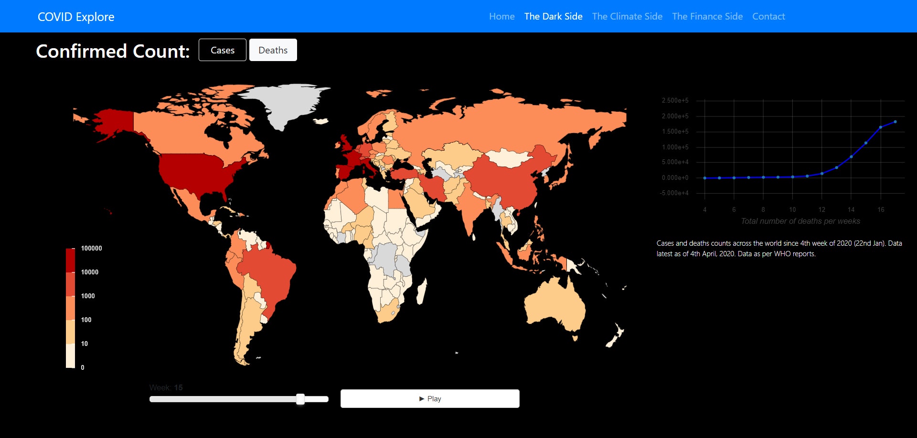Click the Week slider handle
Image resolution: width=917 pixels, height=438 pixels.
tap(300, 399)
